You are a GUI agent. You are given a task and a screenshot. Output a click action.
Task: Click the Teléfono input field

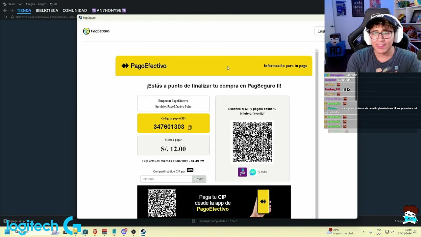[166, 179]
